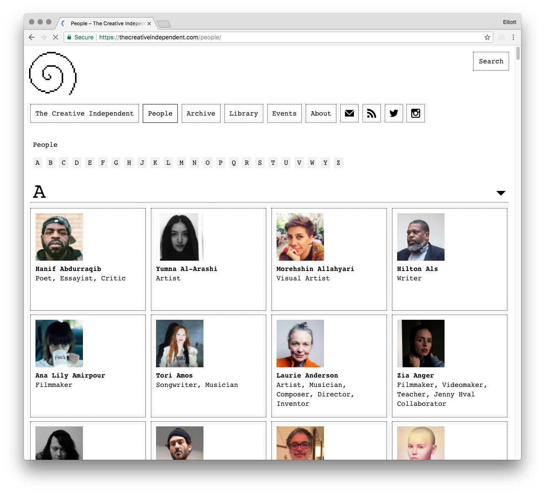Open the Elliott profile switcher
This screenshot has height=494, width=545.
[509, 22]
